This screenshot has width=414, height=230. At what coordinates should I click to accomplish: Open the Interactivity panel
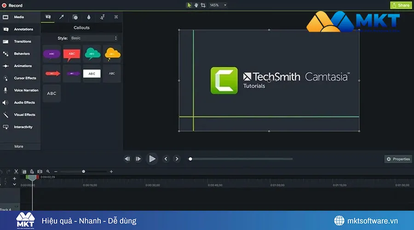20,127
